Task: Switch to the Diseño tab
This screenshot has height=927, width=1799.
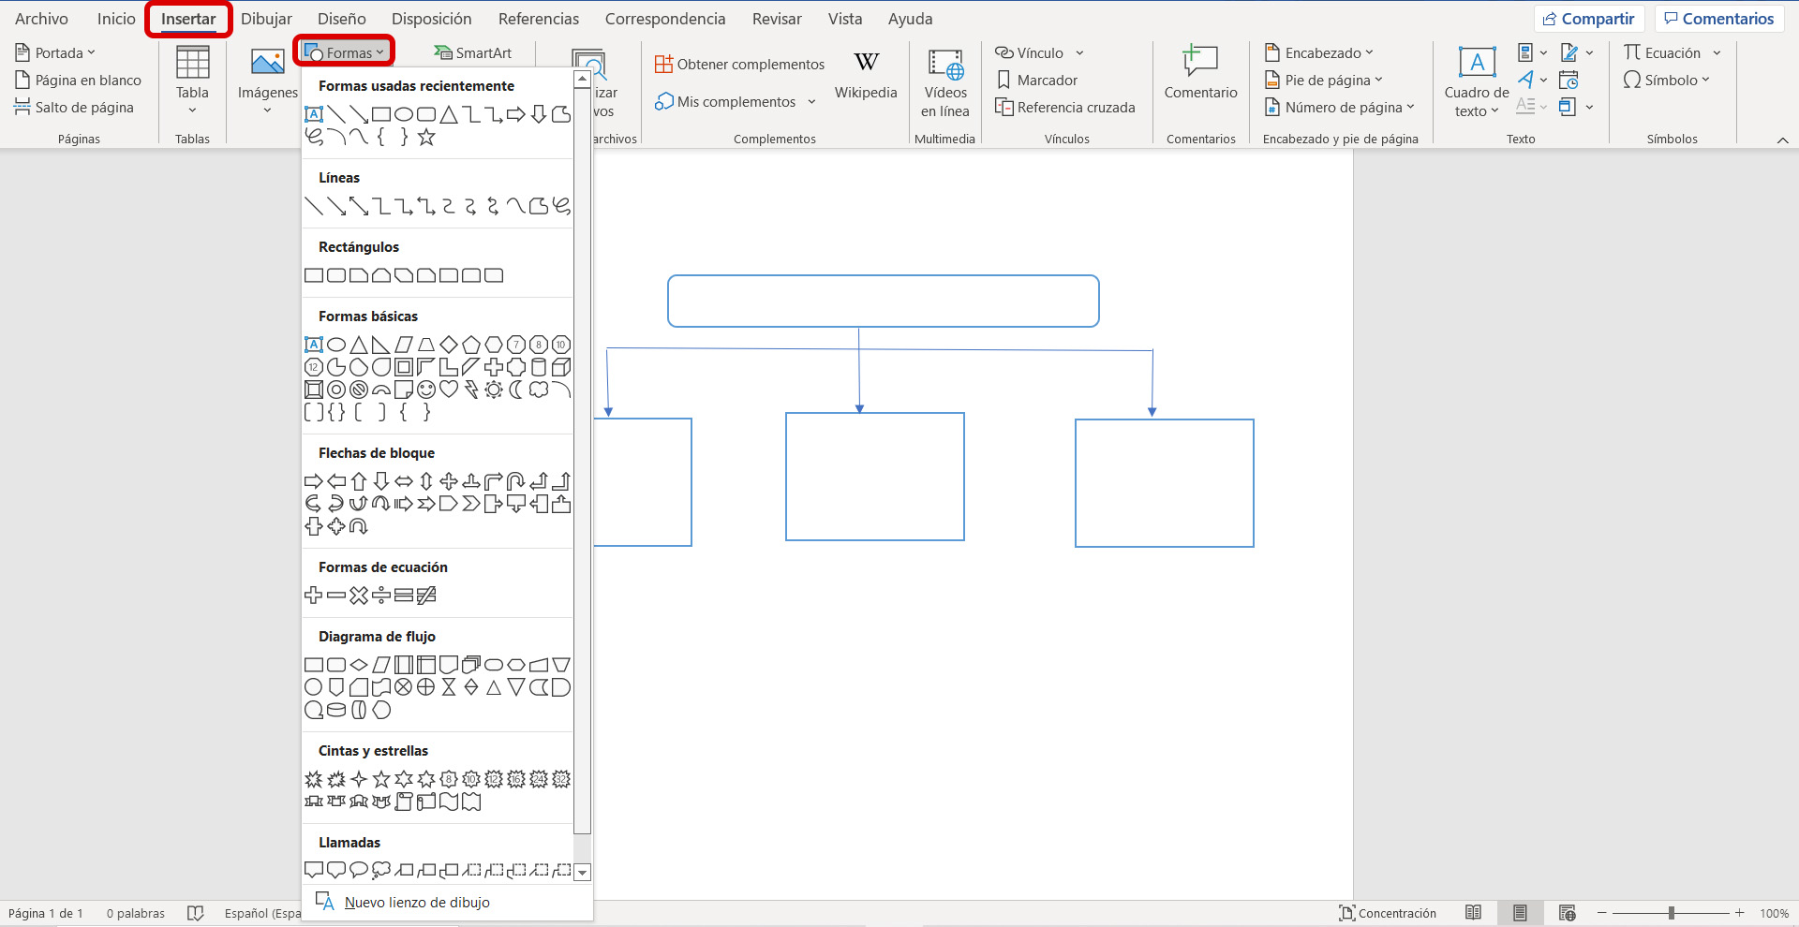Action: 341,19
